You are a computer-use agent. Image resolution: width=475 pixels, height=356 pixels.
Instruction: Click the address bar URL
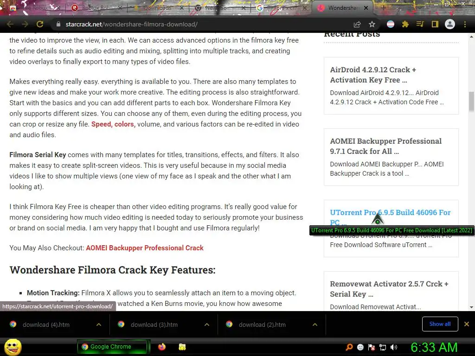pyautogui.click(x=131, y=24)
